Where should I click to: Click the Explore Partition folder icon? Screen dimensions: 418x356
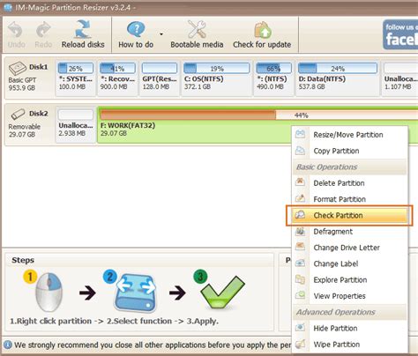(x=300, y=279)
